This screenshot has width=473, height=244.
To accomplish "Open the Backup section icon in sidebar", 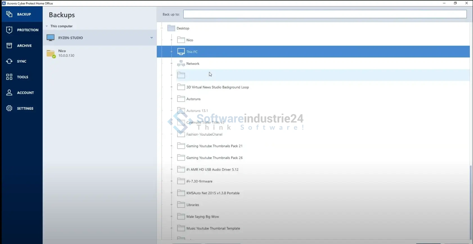I will (9, 14).
